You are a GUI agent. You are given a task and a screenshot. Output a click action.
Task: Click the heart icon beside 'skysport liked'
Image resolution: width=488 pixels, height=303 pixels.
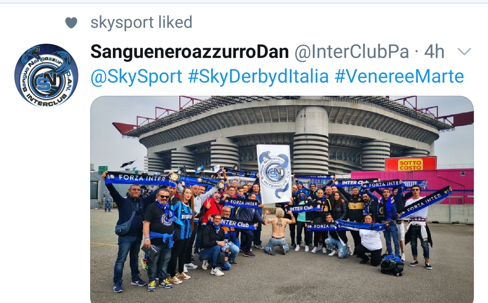click(x=71, y=23)
